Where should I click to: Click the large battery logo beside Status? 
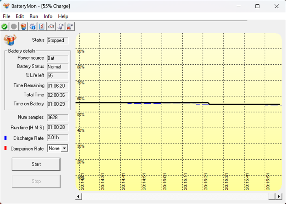tap(9, 40)
